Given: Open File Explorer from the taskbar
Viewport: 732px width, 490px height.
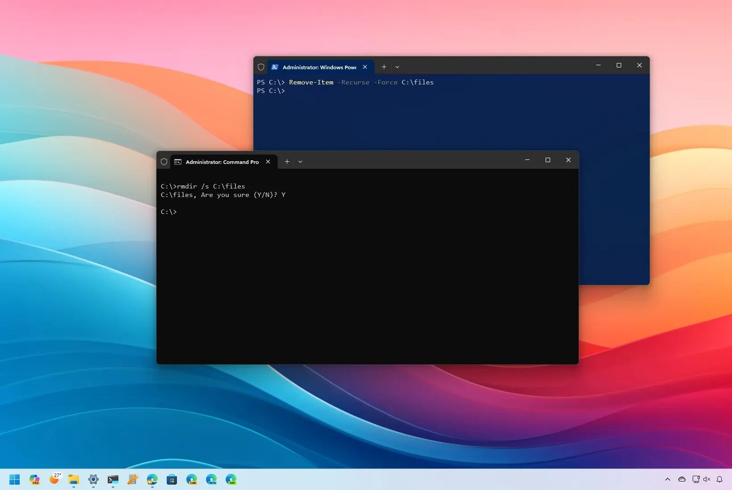Looking at the screenshot, I should click(74, 480).
